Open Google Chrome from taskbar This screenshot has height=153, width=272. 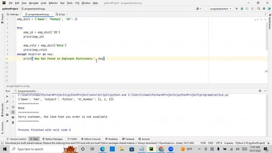(x=161, y=149)
